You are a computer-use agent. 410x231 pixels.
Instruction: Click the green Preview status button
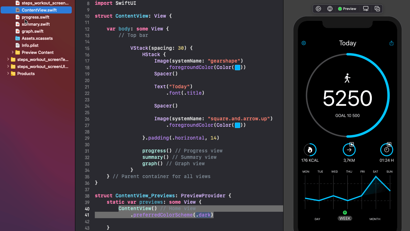(x=347, y=9)
